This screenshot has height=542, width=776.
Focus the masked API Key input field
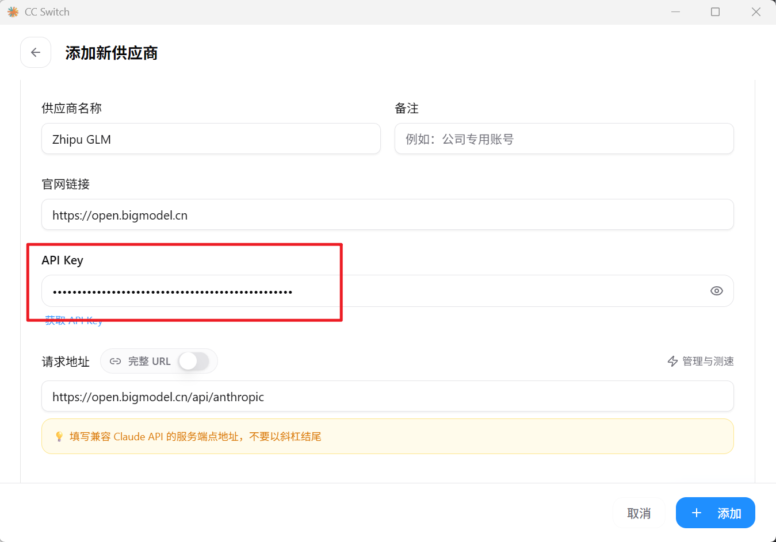[x=388, y=291]
